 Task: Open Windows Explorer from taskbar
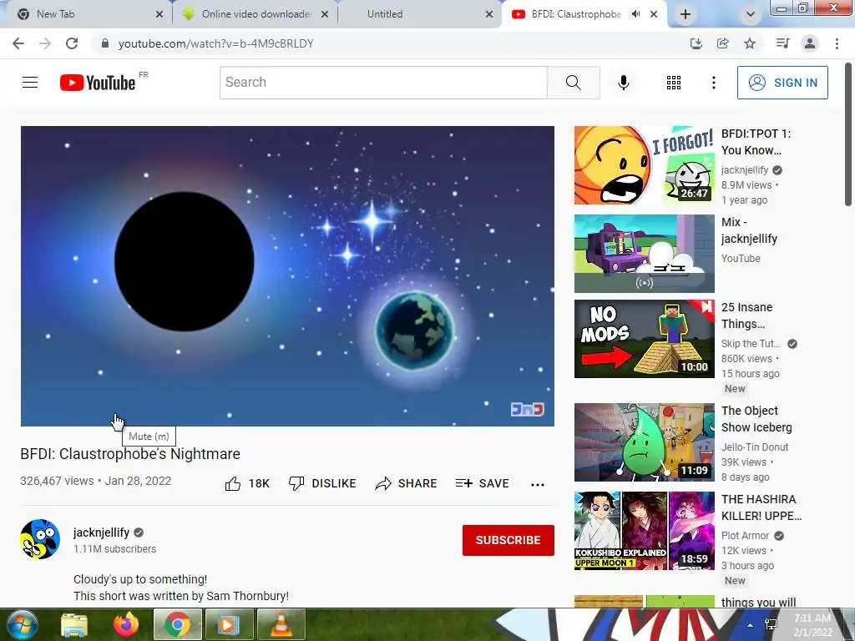(74, 624)
